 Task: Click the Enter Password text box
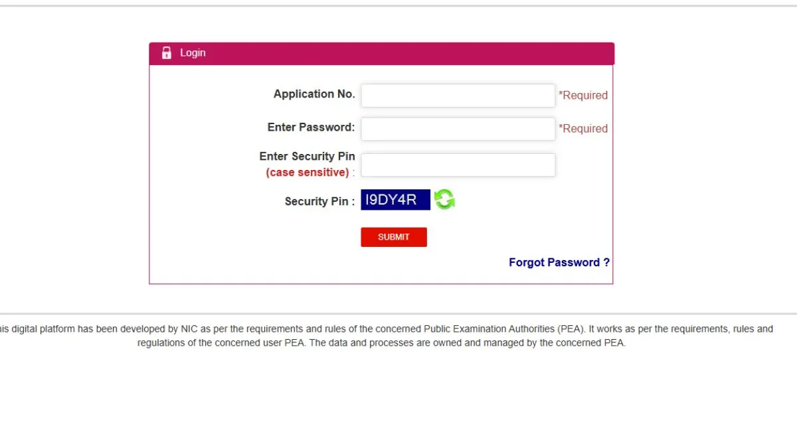[x=458, y=129]
